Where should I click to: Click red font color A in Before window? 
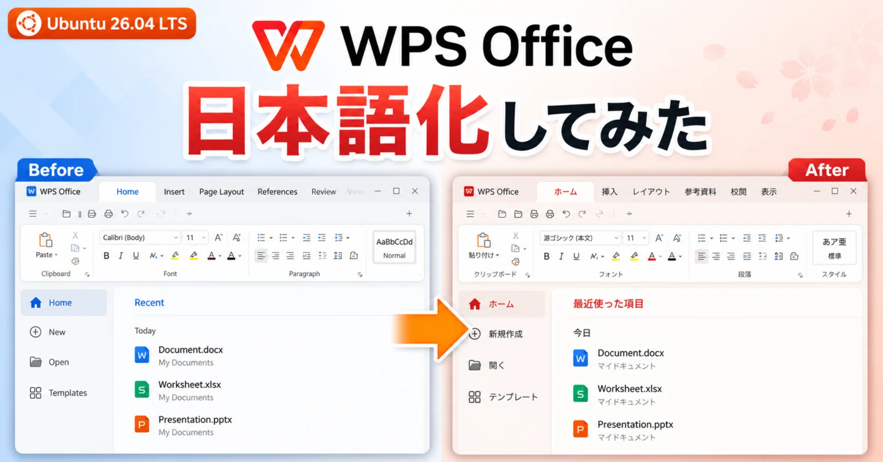point(212,256)
